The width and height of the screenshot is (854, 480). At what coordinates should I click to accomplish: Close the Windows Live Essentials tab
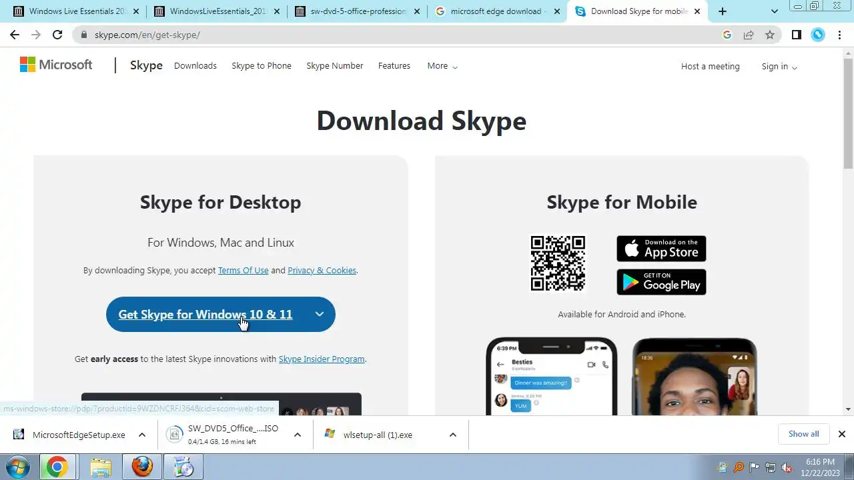pyautogui.click(x=136, y=11)
